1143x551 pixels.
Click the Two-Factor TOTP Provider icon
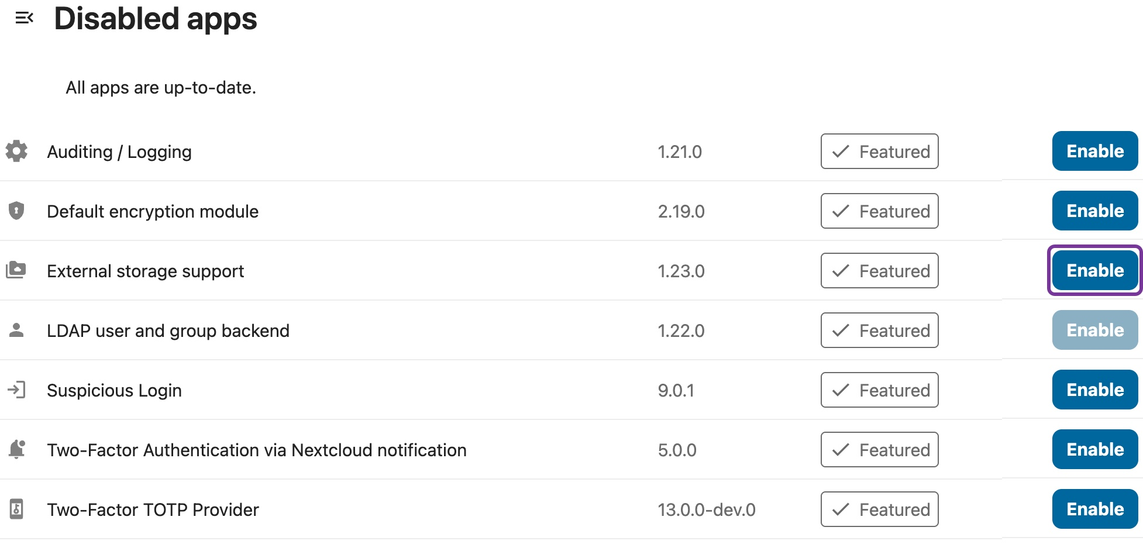pos(16,509)
